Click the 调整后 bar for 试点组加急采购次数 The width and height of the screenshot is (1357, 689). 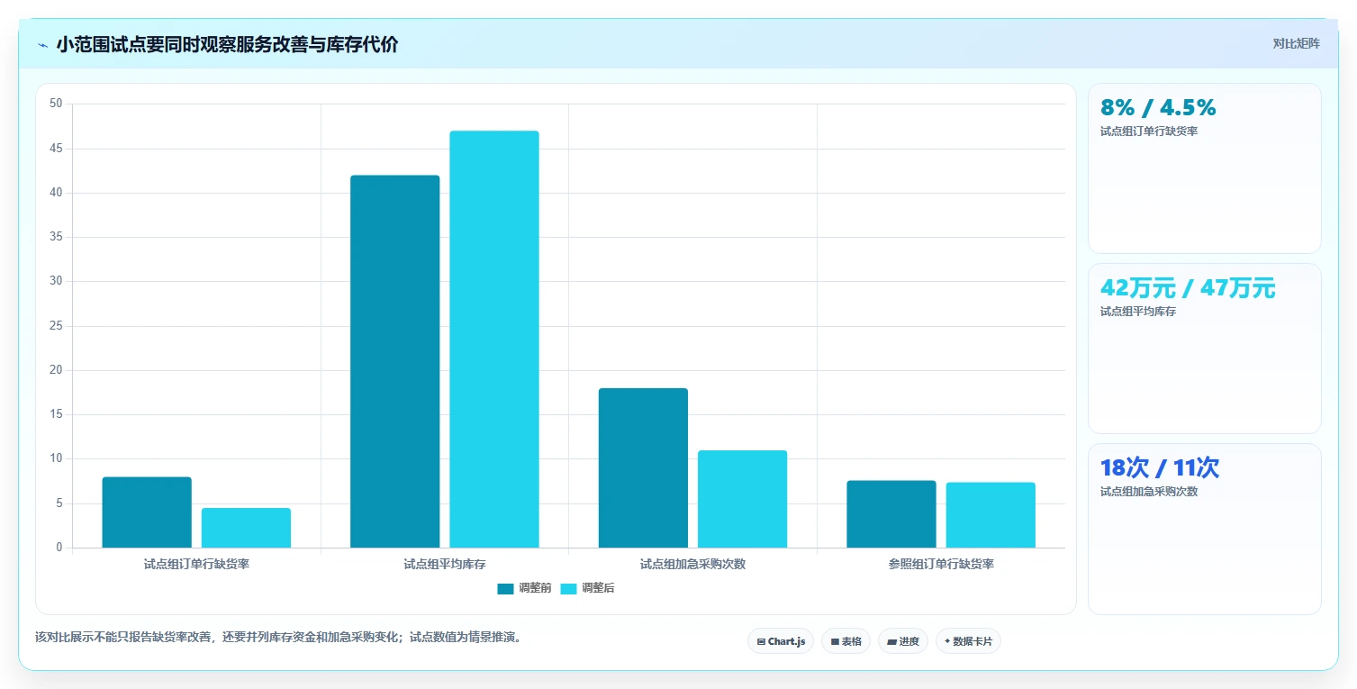(742, 499)
